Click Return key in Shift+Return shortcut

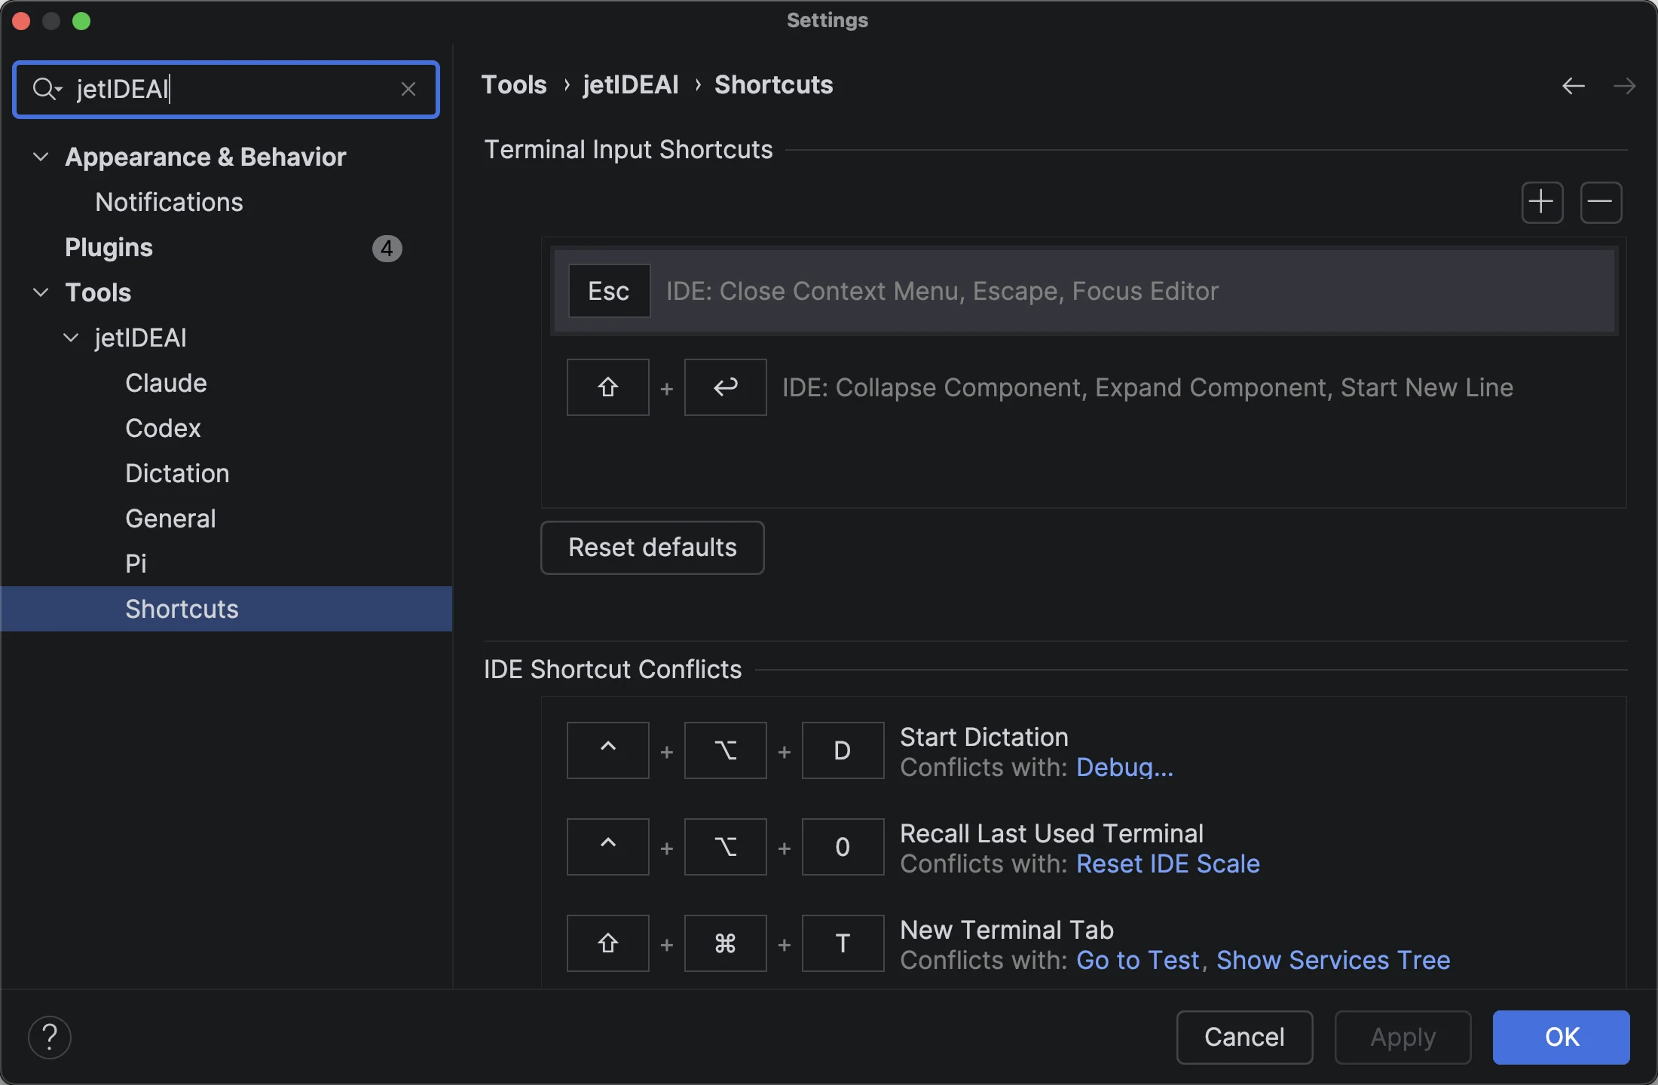(726, 387)
